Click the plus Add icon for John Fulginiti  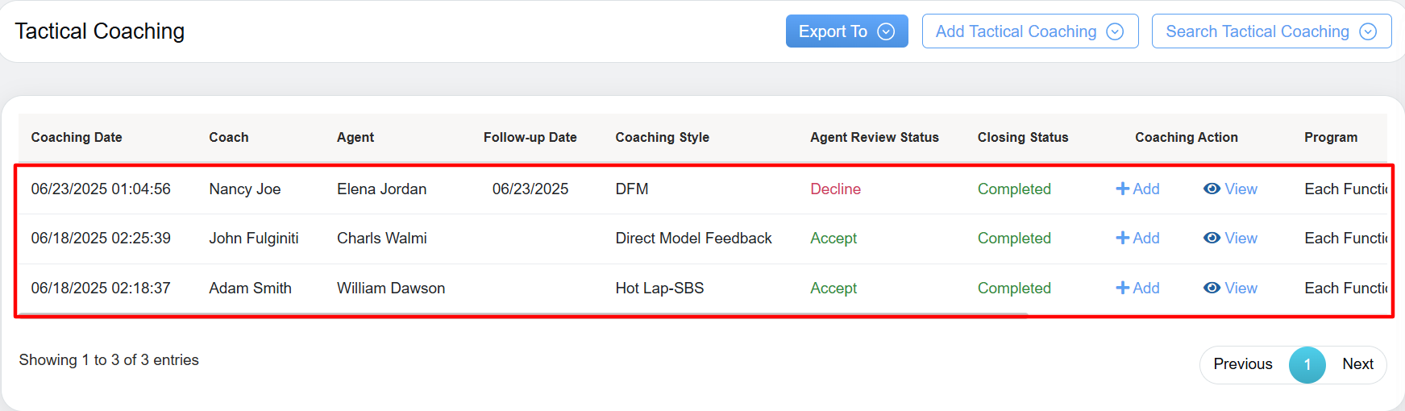point(1137,239)
